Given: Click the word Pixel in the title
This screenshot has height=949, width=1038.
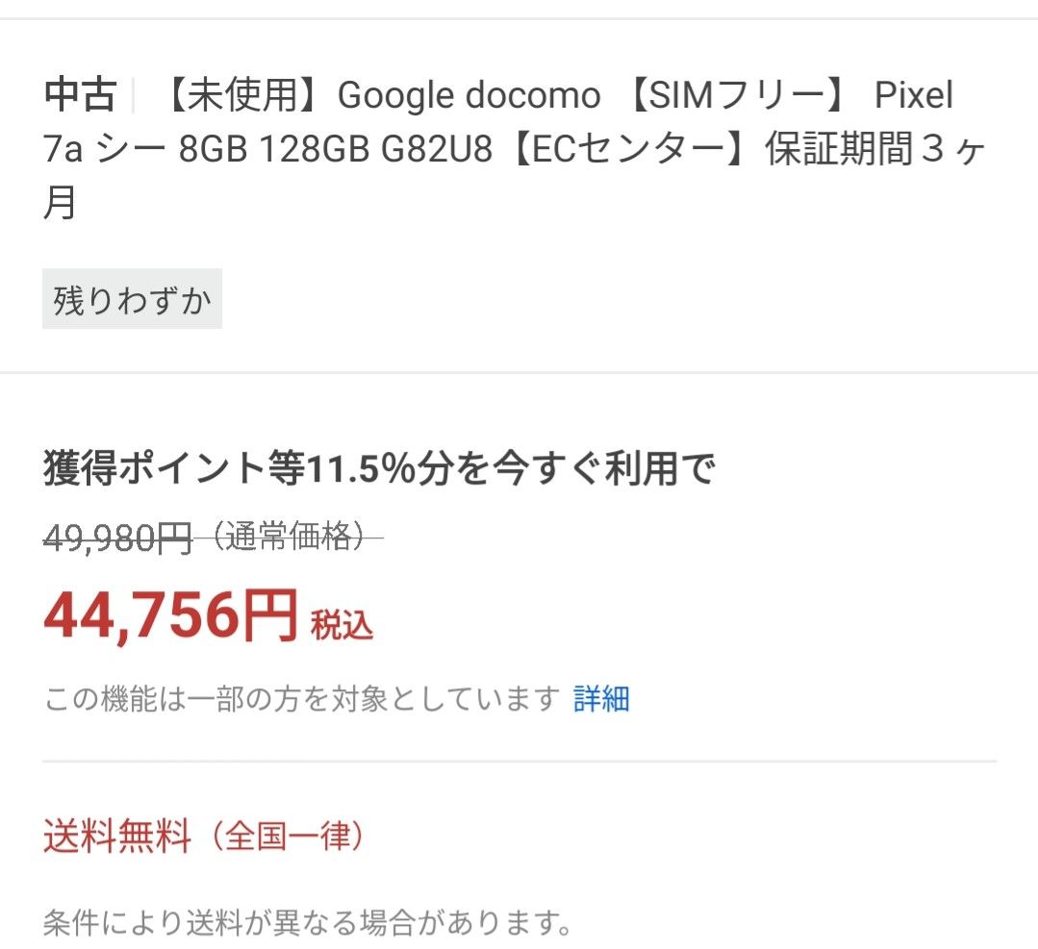Looking at the screenshot, I should (913, 95).
